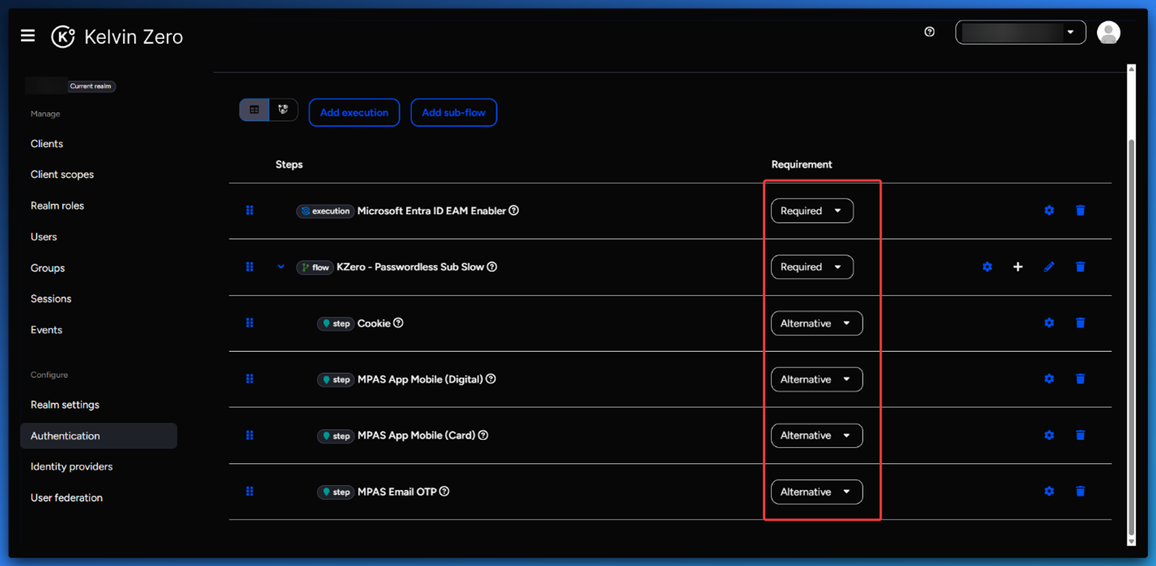Screen dimensions: 1156x566
Task: Go to Identity providers in sidebar
Action: (71, 467)
